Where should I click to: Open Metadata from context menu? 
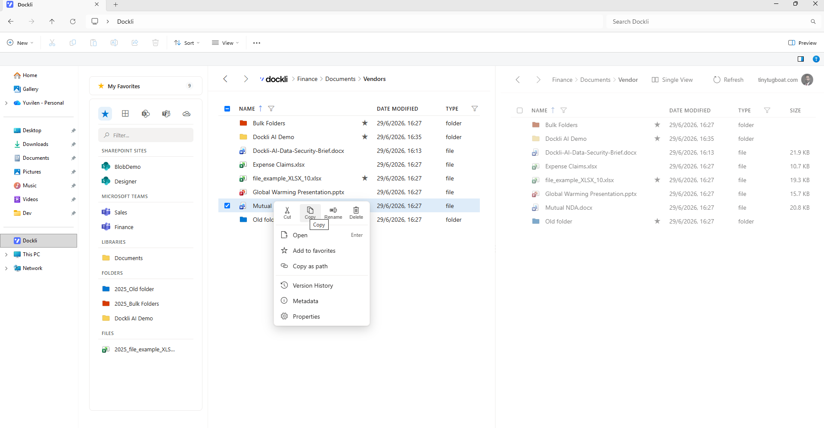[x=321, y=301]
